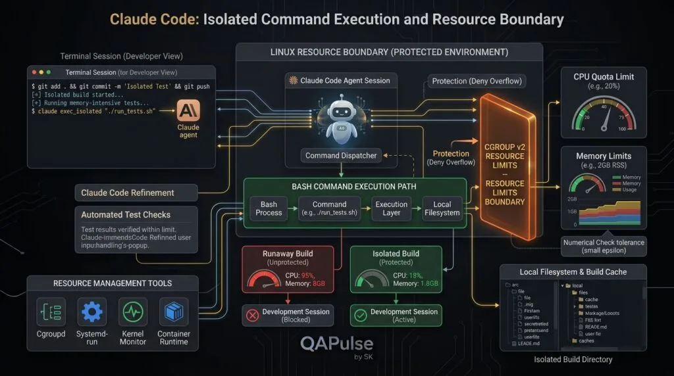This screenshot has width=674, height=376.
Task: Select the Matkage/Looots folder row
Action: click(x=599, y=314)
